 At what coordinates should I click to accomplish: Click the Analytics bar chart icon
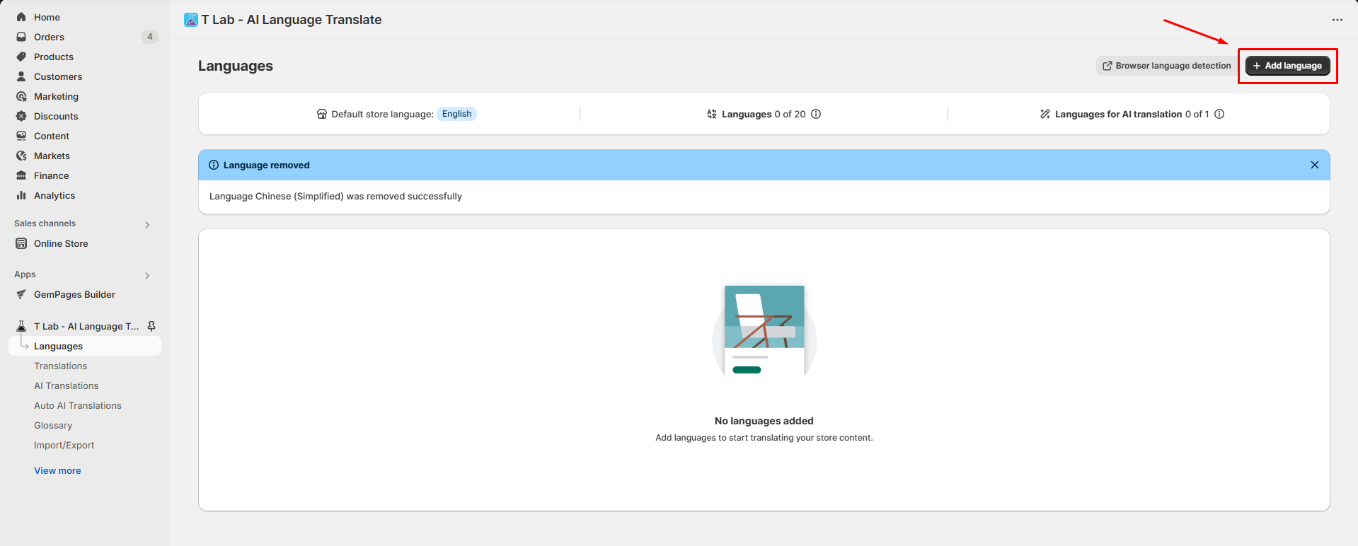[x=21, y=195]
